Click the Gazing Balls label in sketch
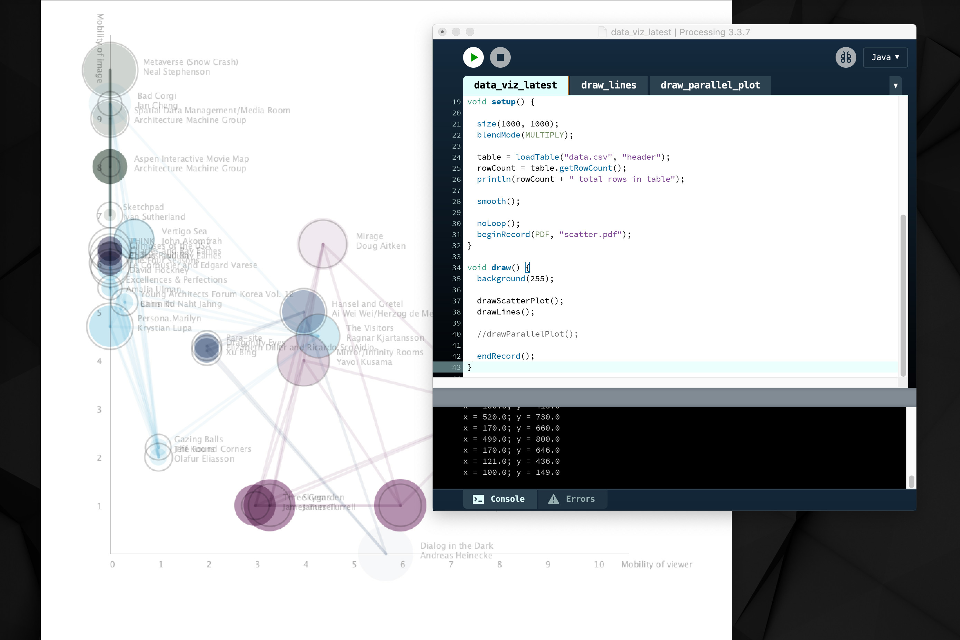This screenshot has width=960, height=640. (198, 439)
